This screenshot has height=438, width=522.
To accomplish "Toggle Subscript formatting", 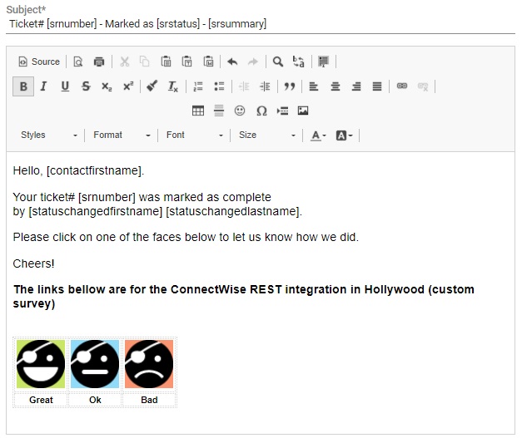I will pos(107,86).
